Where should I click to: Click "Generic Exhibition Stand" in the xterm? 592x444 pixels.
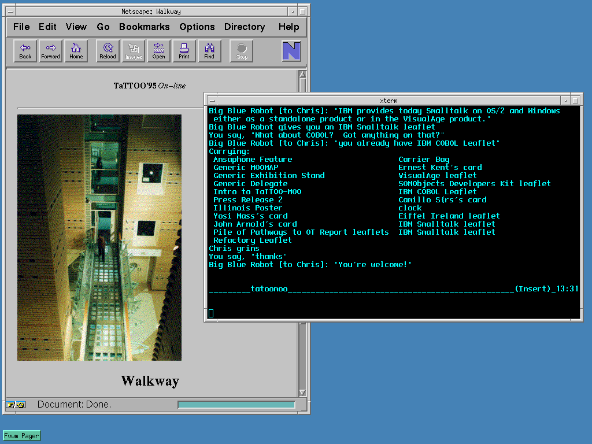point(269,176)
